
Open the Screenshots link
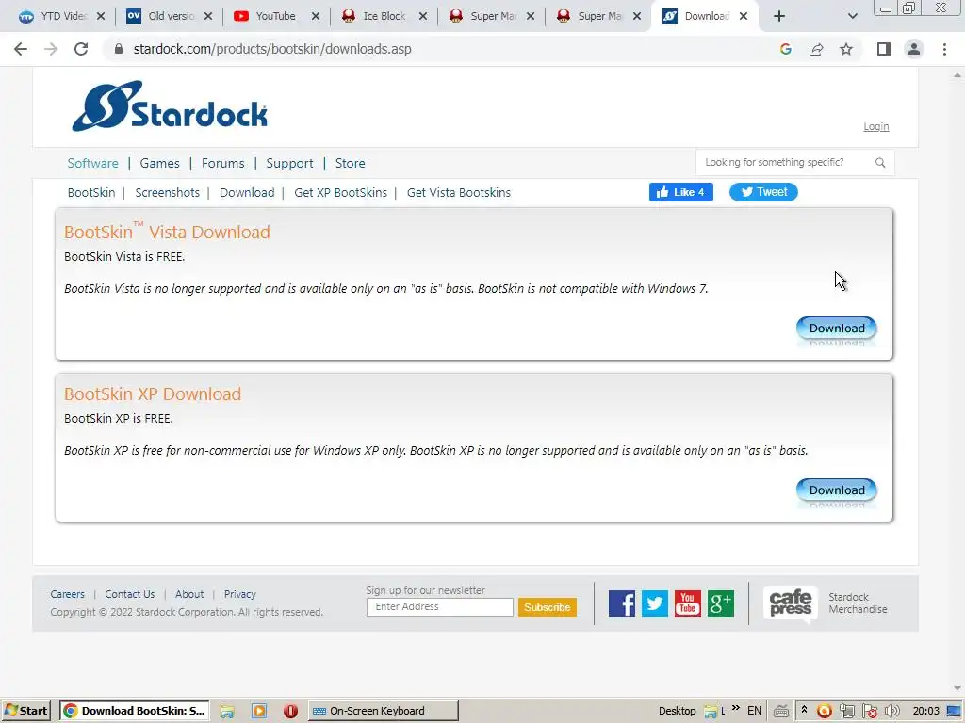[x=168, y=192]
